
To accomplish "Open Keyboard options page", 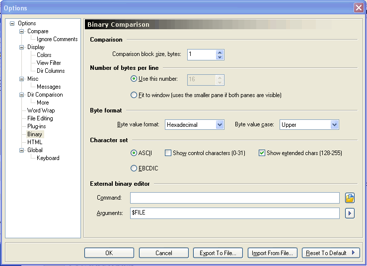I will tap(48, 158).
